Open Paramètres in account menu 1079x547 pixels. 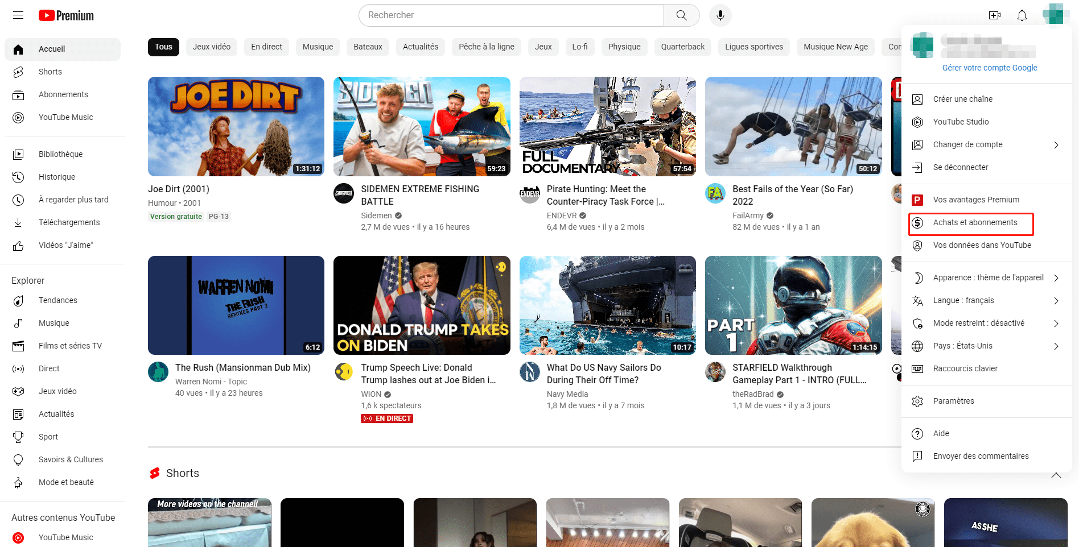987,401
